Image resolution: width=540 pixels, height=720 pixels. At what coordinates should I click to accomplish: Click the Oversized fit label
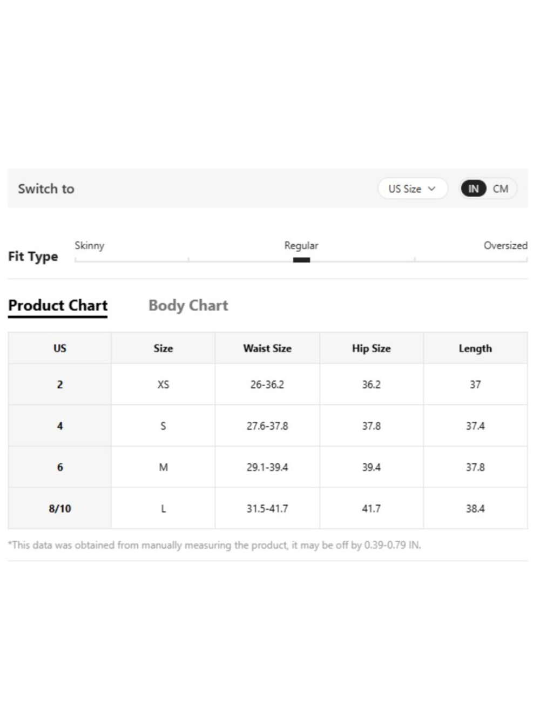click(505, 245)
